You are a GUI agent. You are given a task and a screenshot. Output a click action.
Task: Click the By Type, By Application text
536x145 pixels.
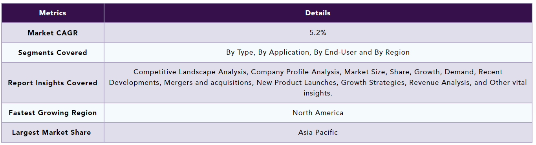click(268, 52)
